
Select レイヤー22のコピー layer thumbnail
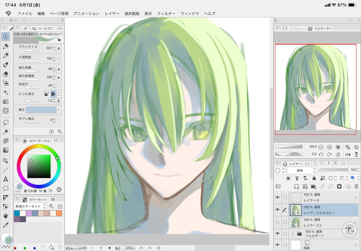[x=295, y=210]
